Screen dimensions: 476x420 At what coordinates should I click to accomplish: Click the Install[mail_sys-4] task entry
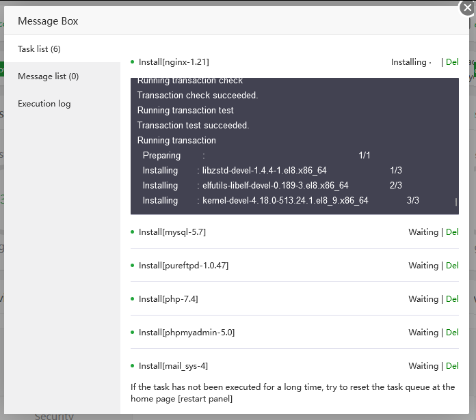[173, 366]
